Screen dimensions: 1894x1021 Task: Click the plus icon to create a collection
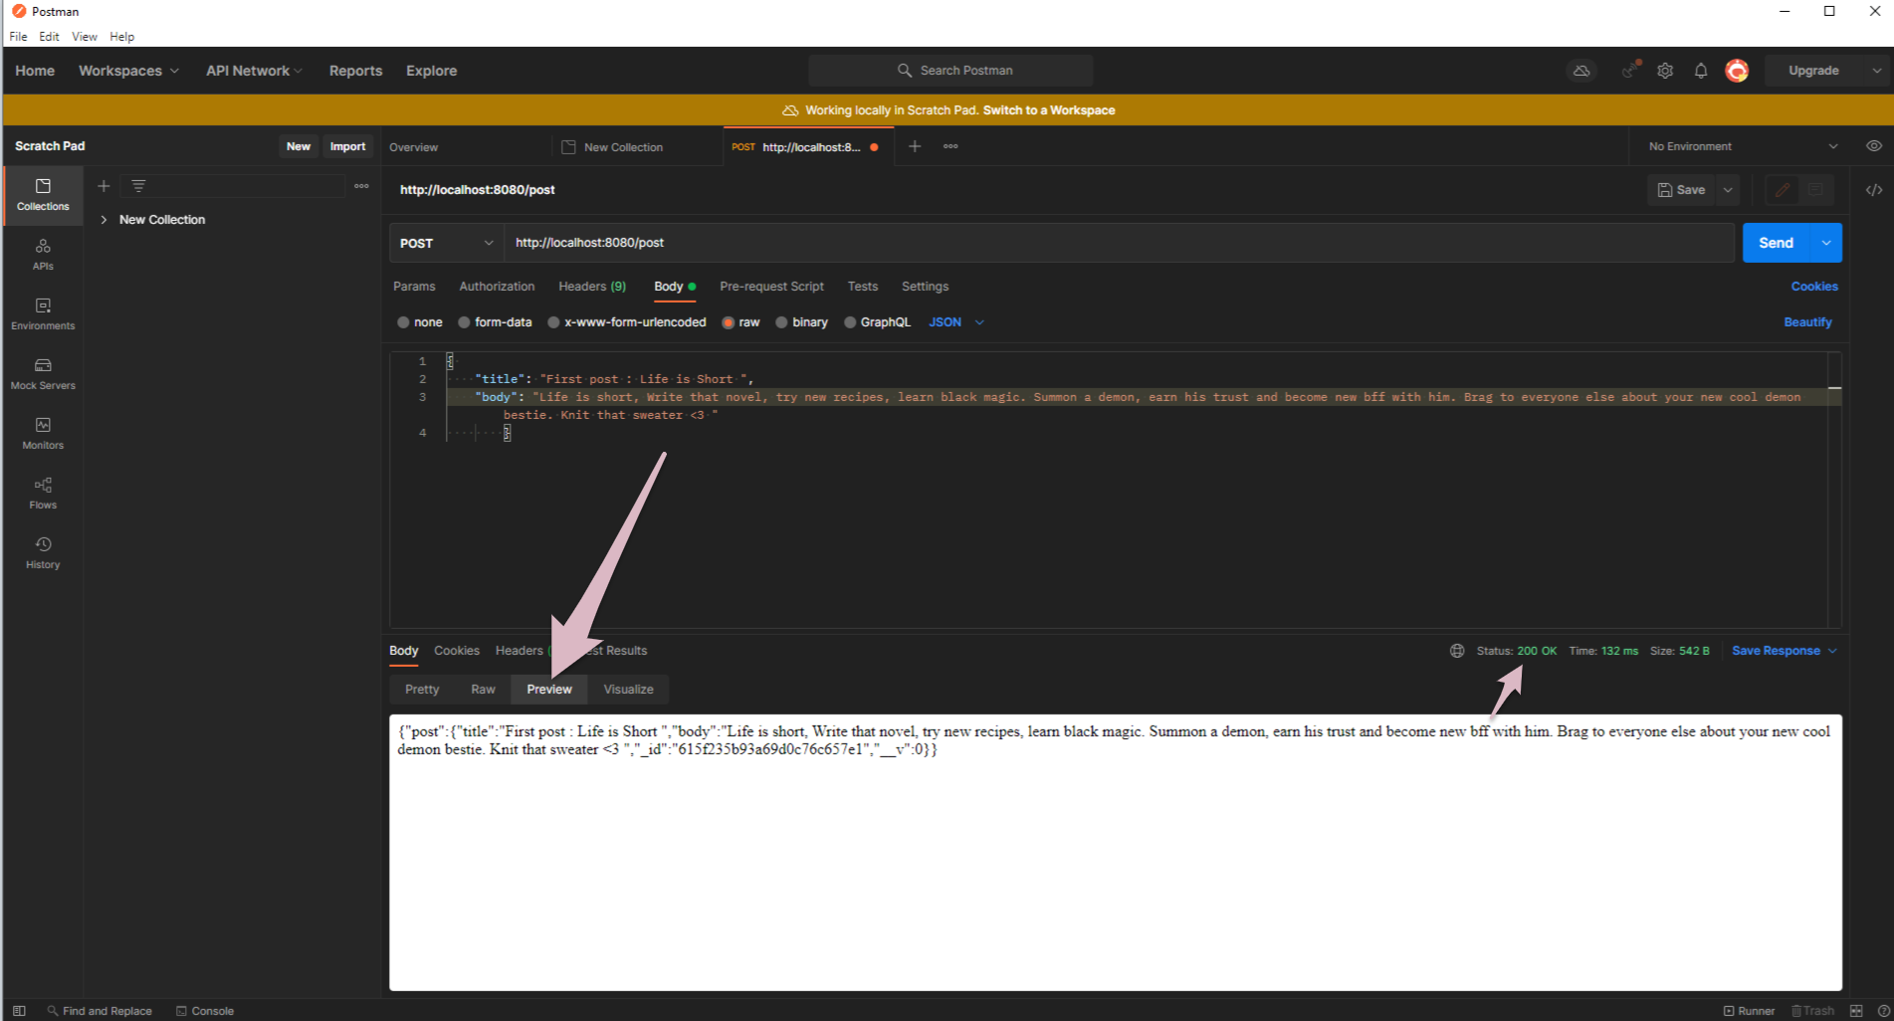tap(104, 186)
